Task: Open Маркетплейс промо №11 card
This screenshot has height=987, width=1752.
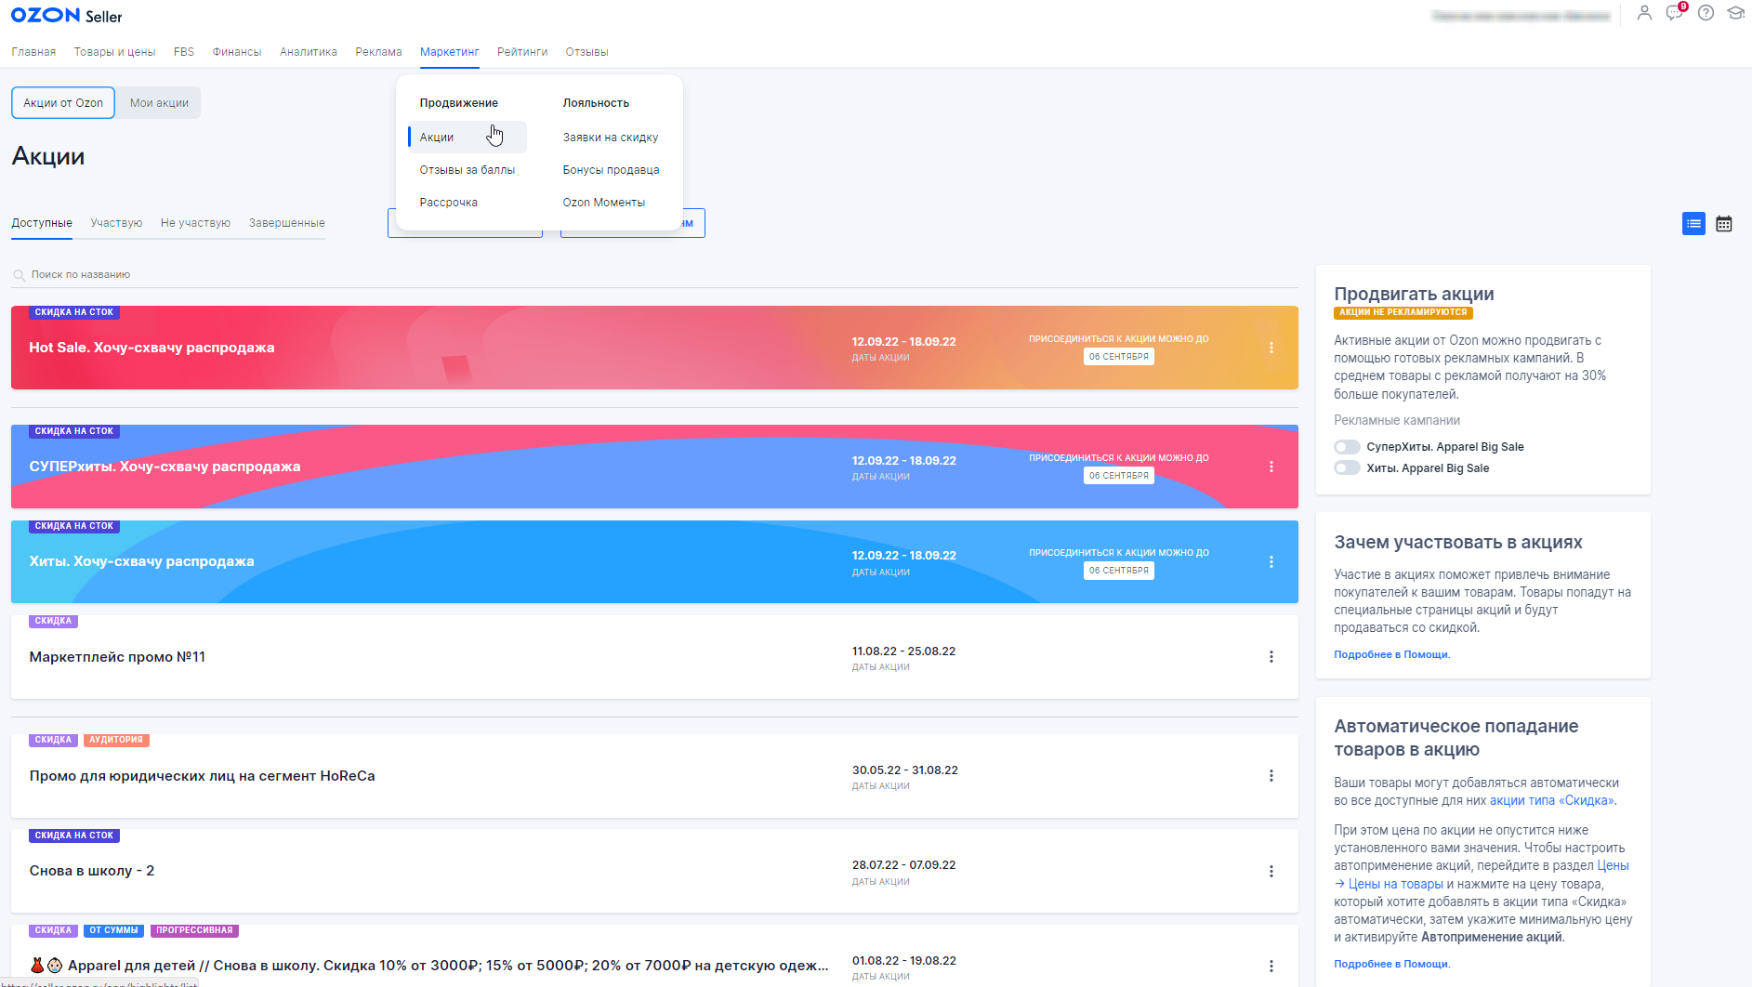Action: point(654,657)
